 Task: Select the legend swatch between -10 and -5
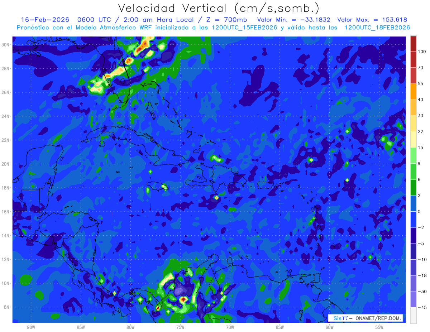(x=413, y=251)
